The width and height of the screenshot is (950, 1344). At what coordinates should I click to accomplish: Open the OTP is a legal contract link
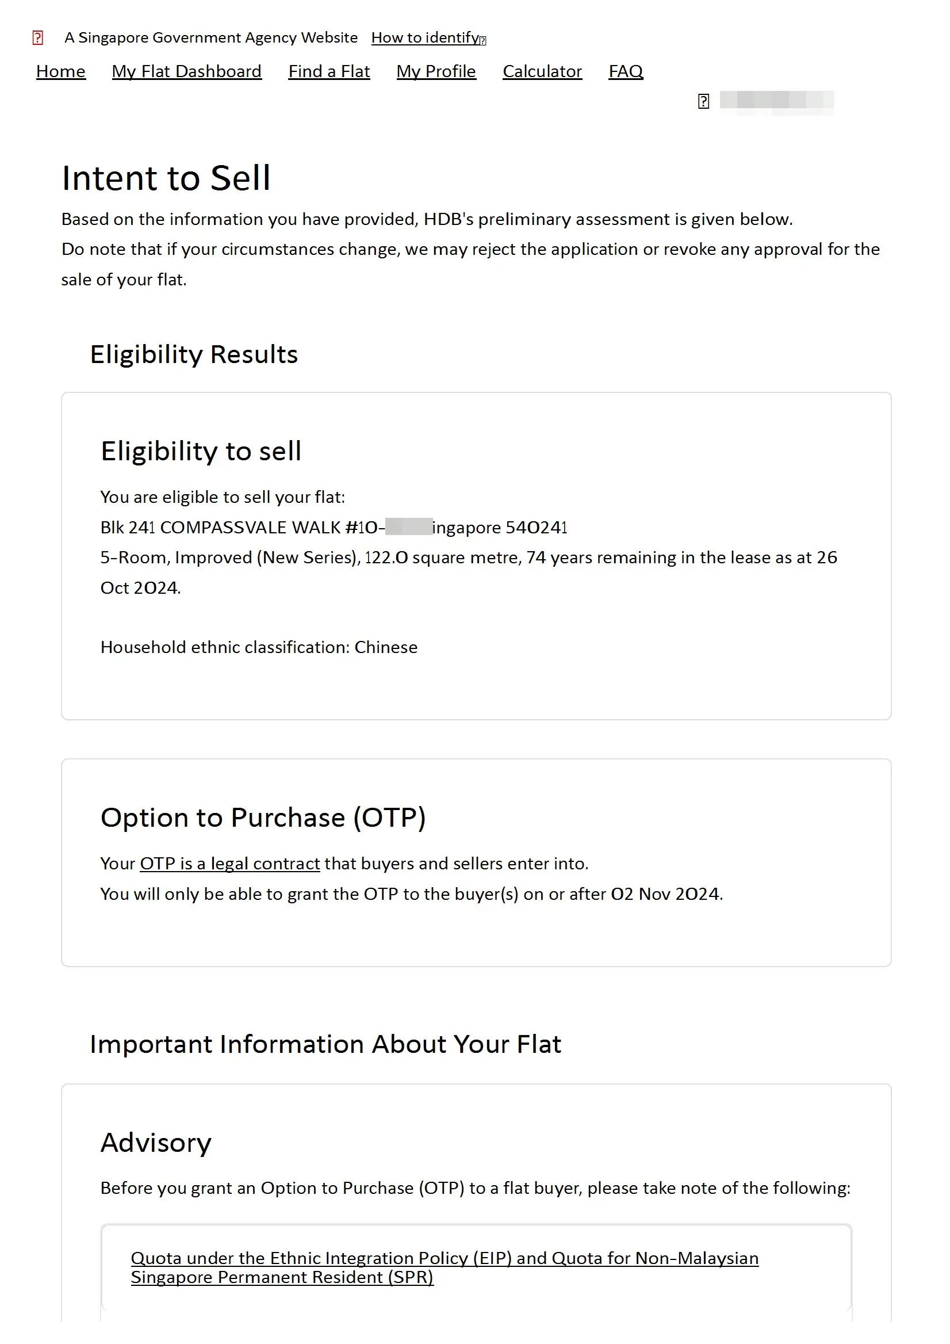[x=230, y=864]
